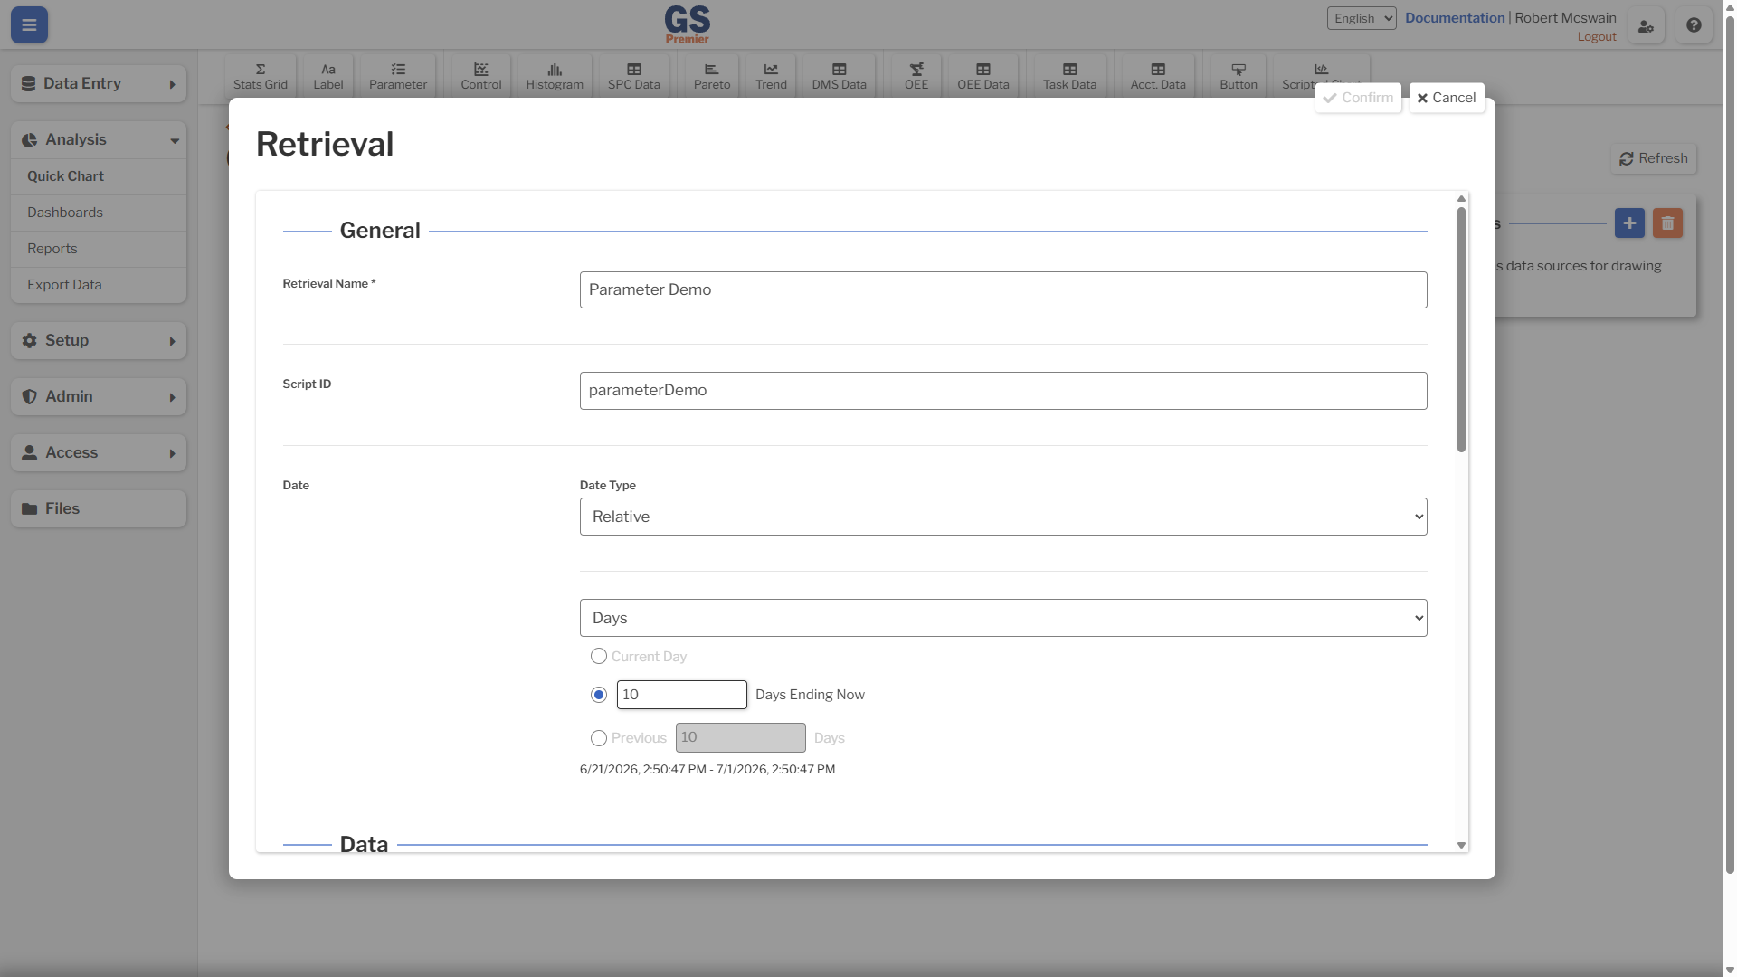Viewport: 1737px width, 977px height.
Task: Insert a DMS Data widget
Action: coord(840,76)
